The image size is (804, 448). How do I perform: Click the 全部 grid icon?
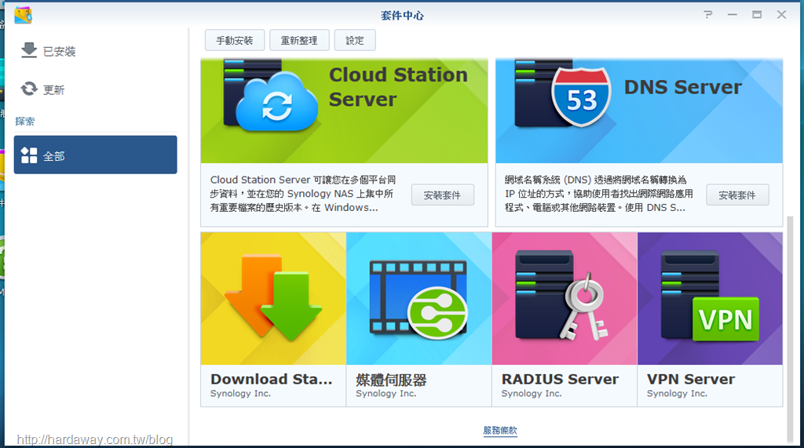[29, 155]
